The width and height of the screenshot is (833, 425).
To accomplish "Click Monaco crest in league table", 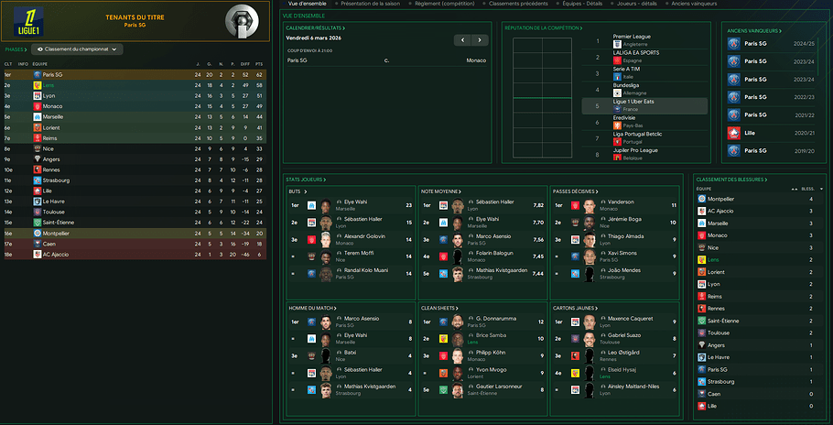I will point(38,106).
